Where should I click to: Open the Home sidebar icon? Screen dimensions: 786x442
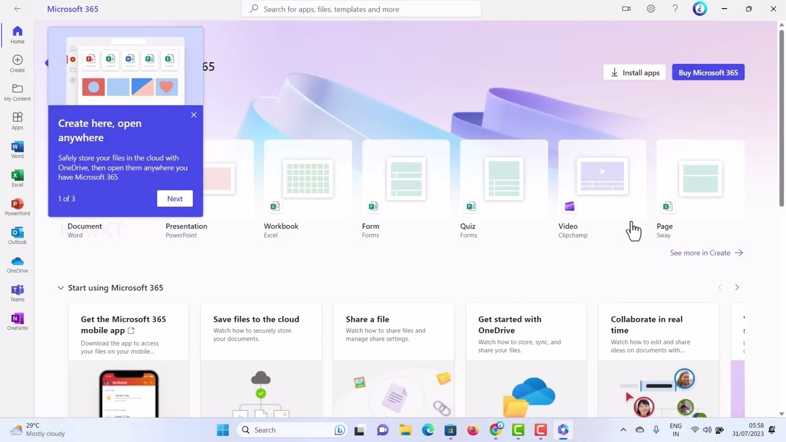[17, 35]
